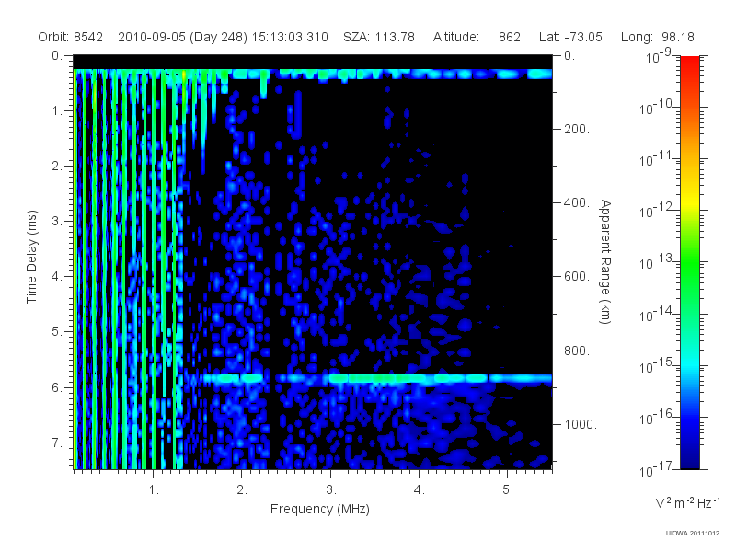This screenshot has width=736, height=552.
Task: Click the 'V² m⁻² Hz⁻¹' units label
Action: tap(687, 502)
